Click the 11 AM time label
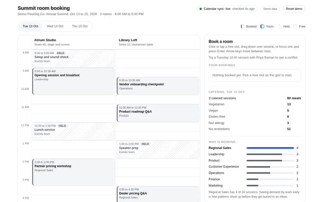The height and width of the screenshot is (202, 323). (25, 107)
